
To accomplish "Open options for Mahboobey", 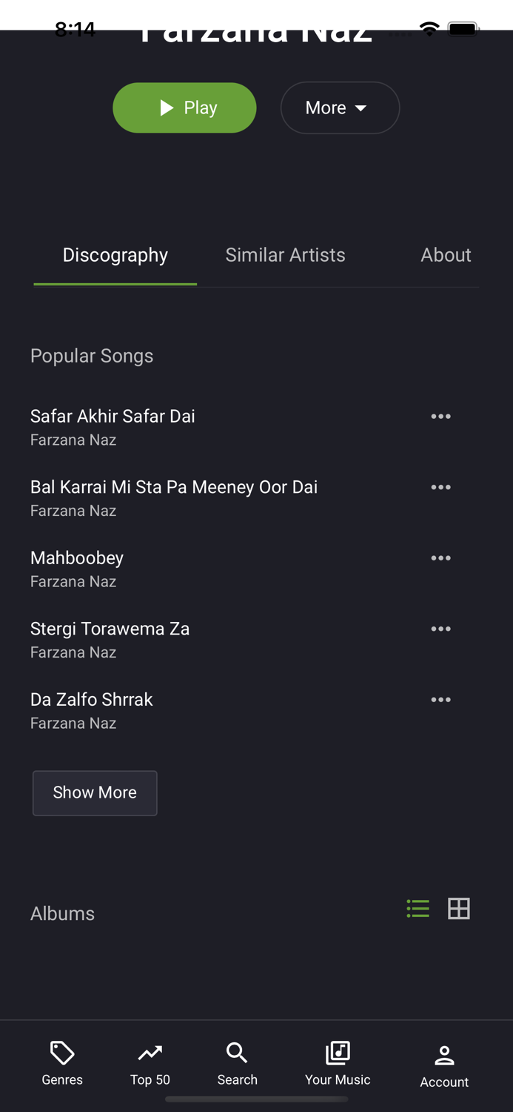I will [x=440, y=557].
